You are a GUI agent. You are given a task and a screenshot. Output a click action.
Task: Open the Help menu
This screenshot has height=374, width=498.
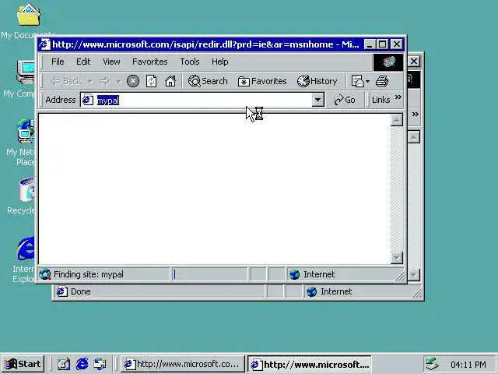click(x=219, y=62)
